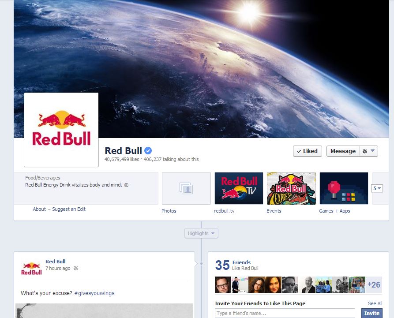Click the post settings gear next to 7 hours ago
The width and height of the screenshot is (394, 318).
coord(76,268)
